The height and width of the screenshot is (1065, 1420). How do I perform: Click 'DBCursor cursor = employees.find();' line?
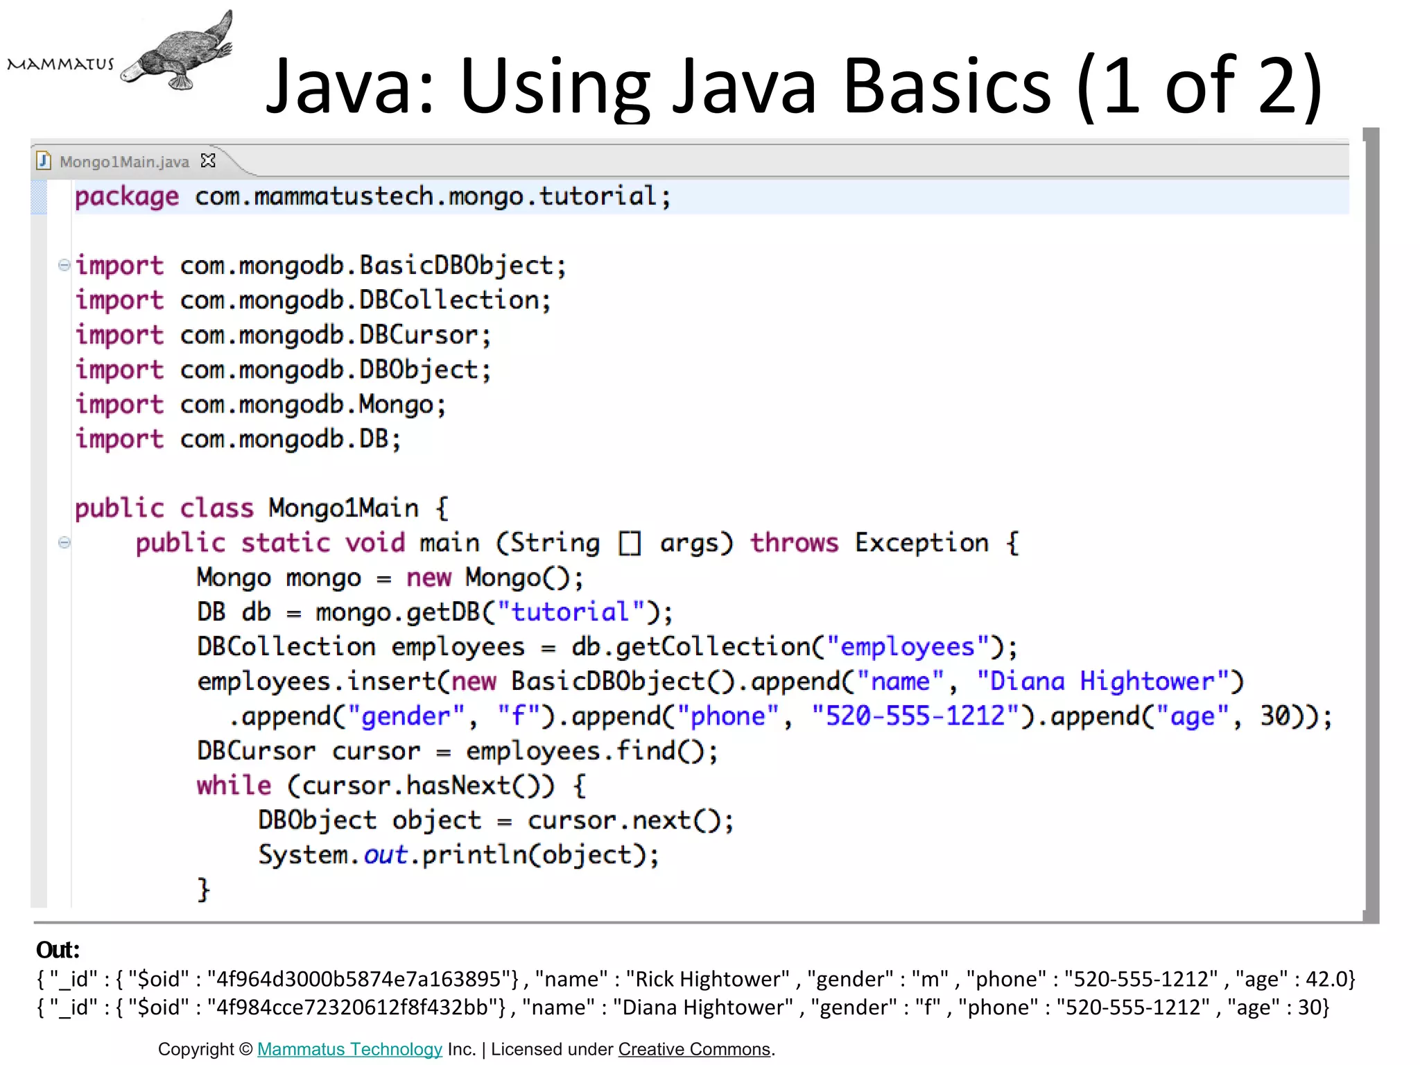pos(458,752)
